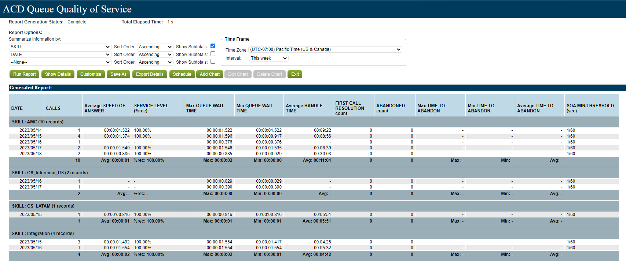Click date 2023/05/14 in AMC group
Viewport: 626px width, 261px height.
pyautogui.click(x=30, y=130)
